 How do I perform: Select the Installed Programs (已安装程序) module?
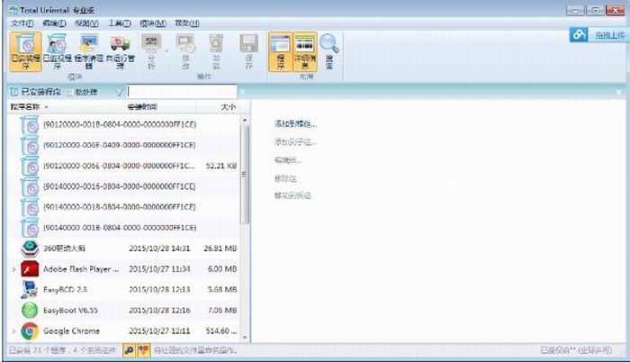(x=26, y=52)
